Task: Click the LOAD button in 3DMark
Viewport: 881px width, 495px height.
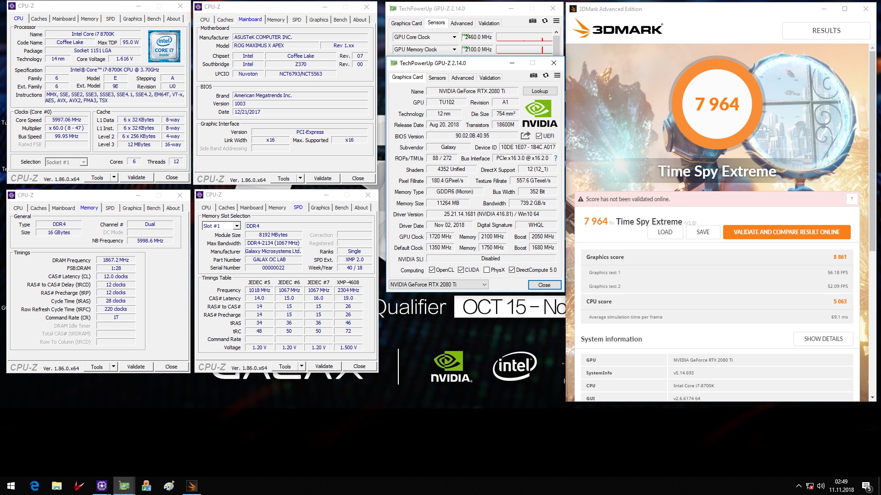Action: coord(665,232)
